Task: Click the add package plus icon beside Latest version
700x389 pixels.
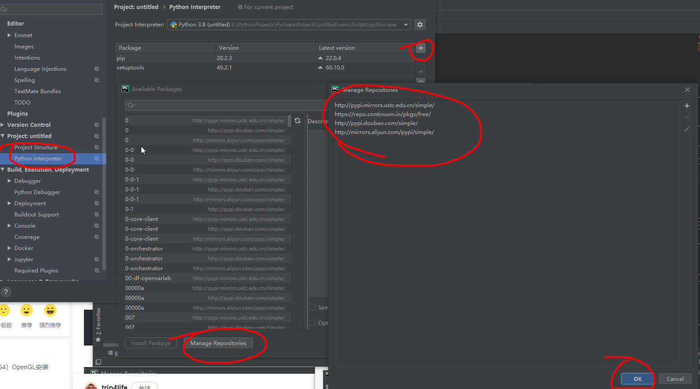Action: [420, 48]
